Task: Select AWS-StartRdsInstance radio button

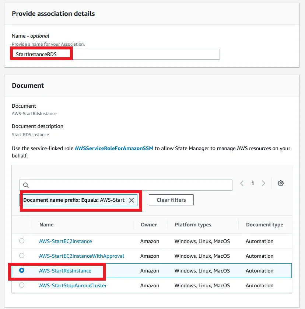Action: (22, 270)
